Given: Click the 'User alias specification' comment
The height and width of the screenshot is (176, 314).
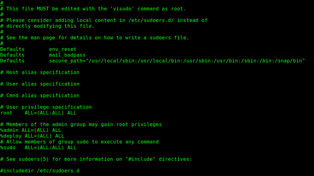Looking at the screenshot, I should point(40,84).
